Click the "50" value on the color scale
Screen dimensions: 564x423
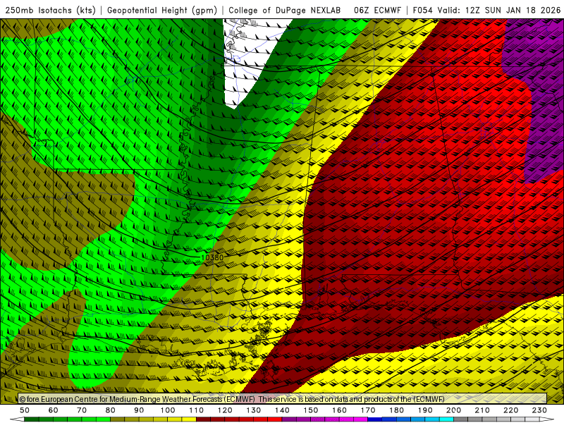pos(25,410)
